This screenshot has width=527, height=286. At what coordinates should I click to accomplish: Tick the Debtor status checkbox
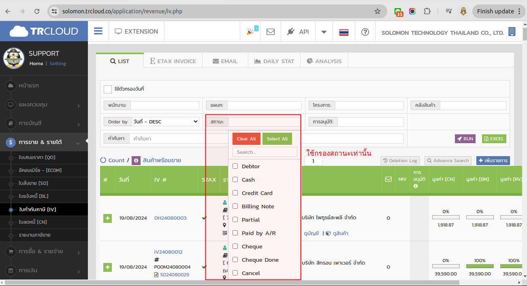tap(235, 166)
